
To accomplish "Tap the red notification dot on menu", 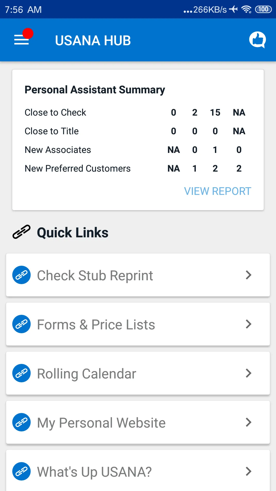I will pos(28,34).
